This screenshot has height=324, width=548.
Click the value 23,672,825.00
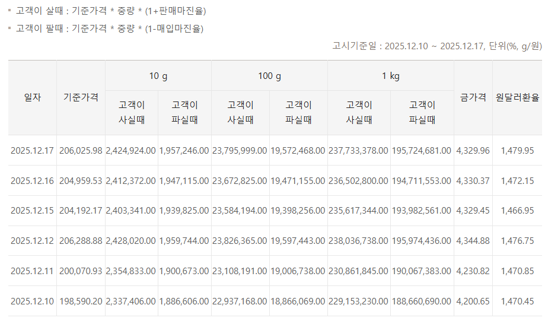click(x=240, y=181)
